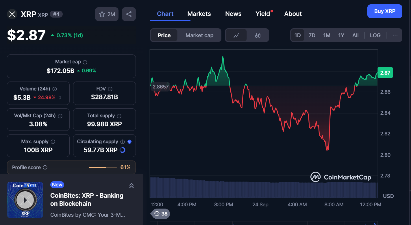Click Profile score info icon

pos(45,167)
